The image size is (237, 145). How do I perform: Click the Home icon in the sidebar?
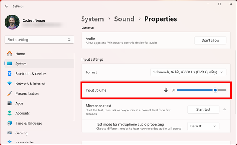[x=10, y=54]
